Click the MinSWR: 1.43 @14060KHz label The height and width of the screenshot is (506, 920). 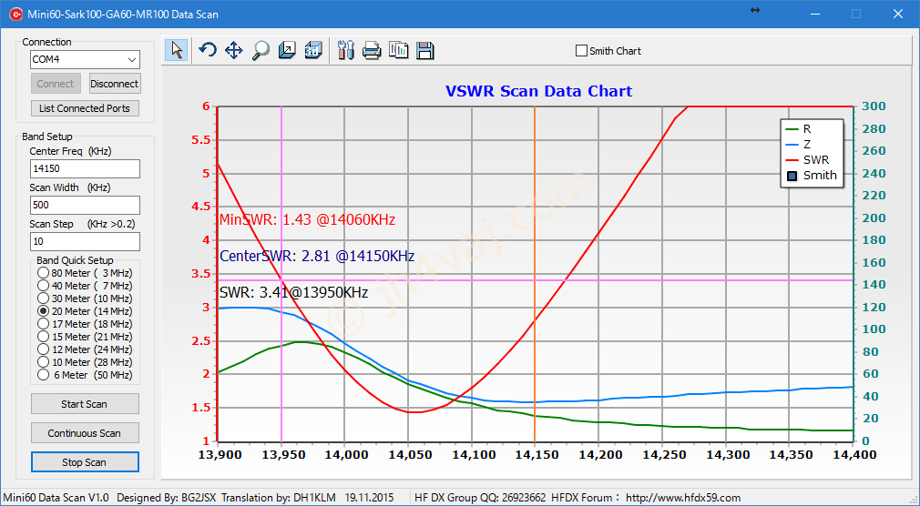(307, 220)
